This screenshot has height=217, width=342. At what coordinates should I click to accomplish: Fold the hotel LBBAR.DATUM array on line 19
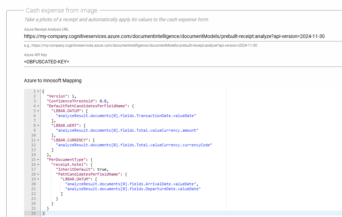(x=38, y=179)
